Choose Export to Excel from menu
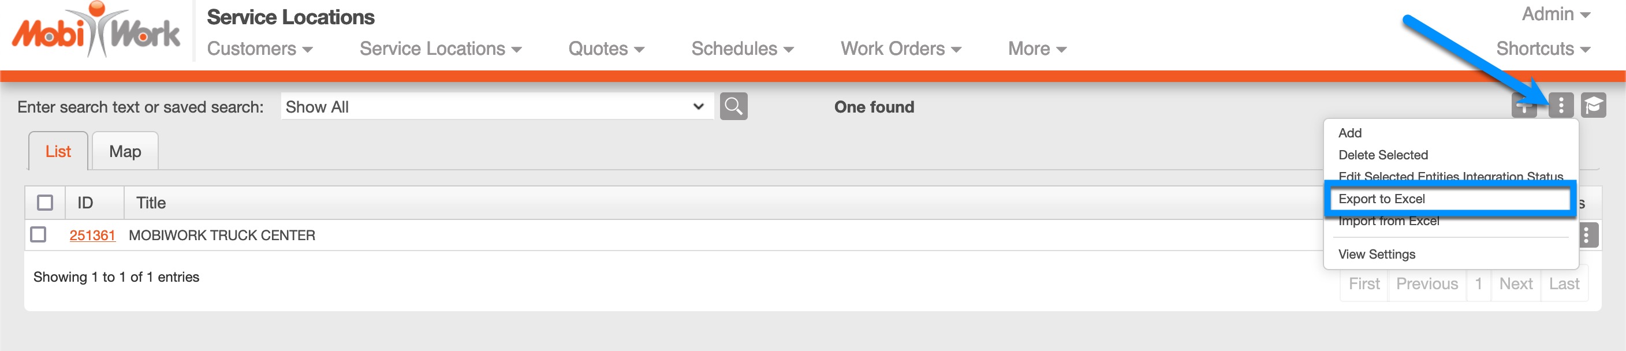 pyautogui.click(x=1382, y=199)
